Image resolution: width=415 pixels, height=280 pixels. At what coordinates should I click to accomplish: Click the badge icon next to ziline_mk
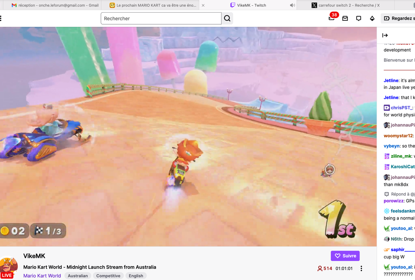387,156
